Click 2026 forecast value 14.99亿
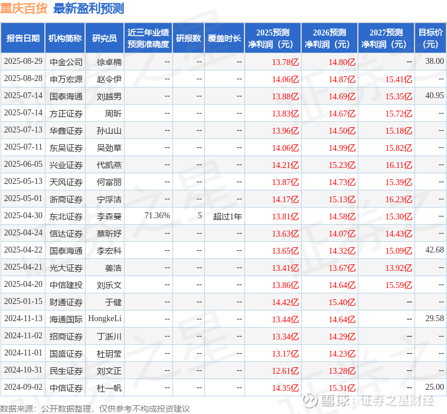This screenshot has height=414, width=447. pyautogui.click(x=342, y=148)
